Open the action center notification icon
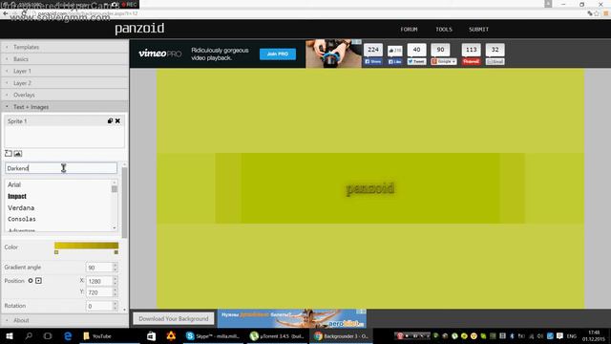The width and height of the screenshot is (611, 344). point(559,335)
